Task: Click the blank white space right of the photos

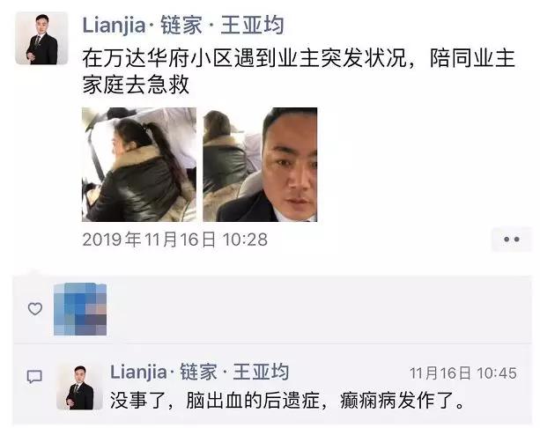Action: [x=424, y=165]
